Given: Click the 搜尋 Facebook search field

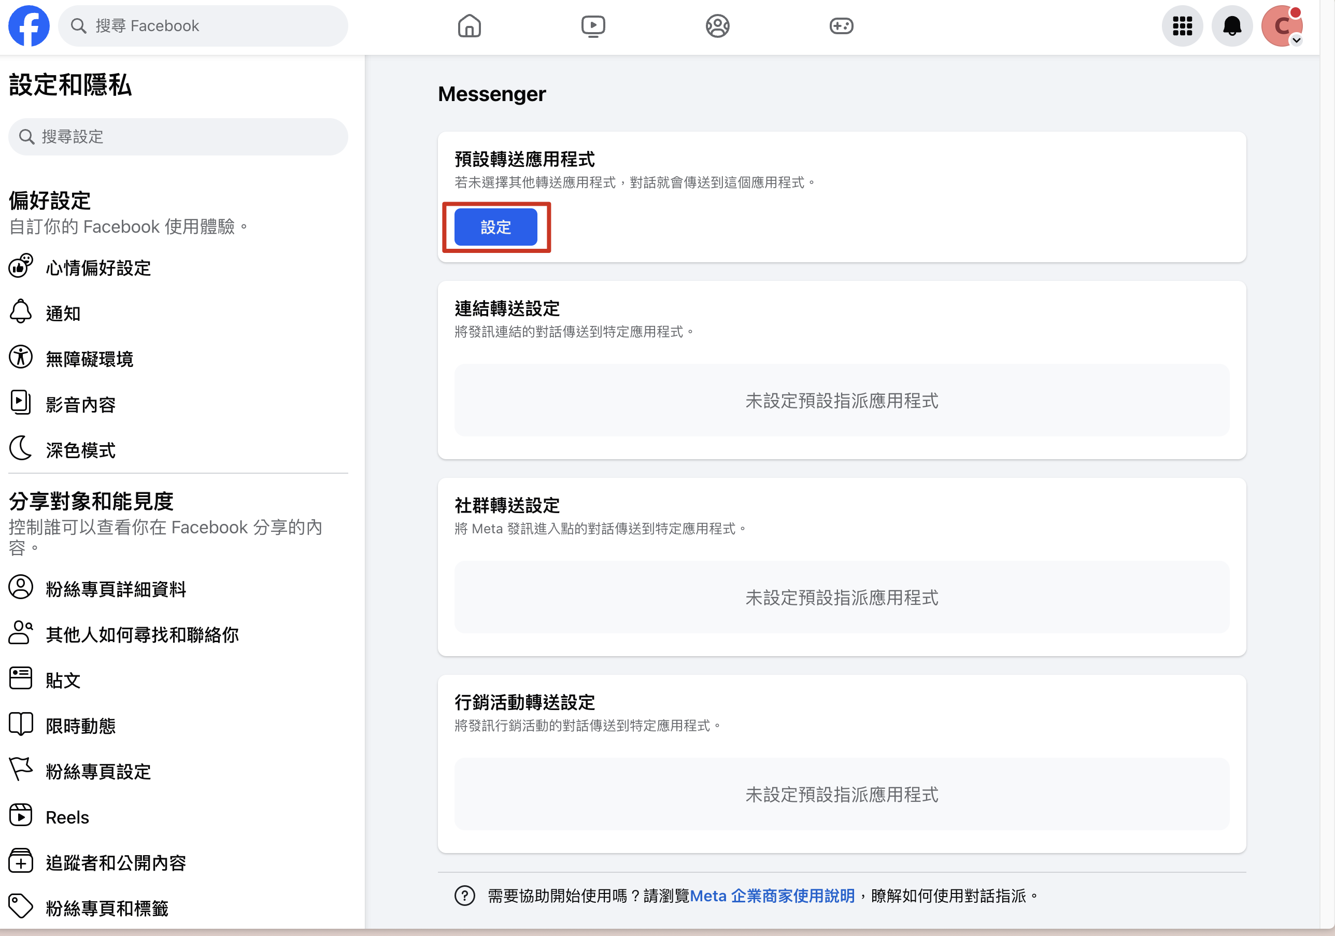Looking at the screenshot, I should (203, 26).
